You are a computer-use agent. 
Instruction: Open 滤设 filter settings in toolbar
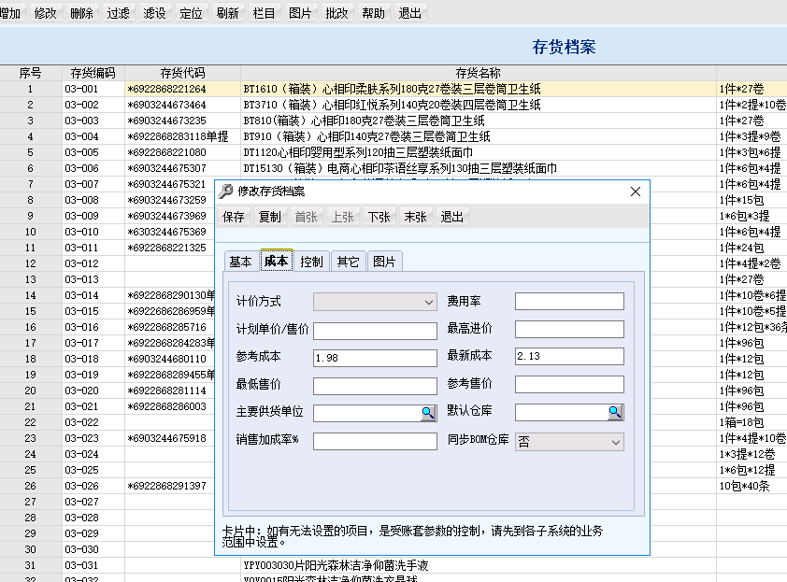pyautogui.click(x=154, y=13)
